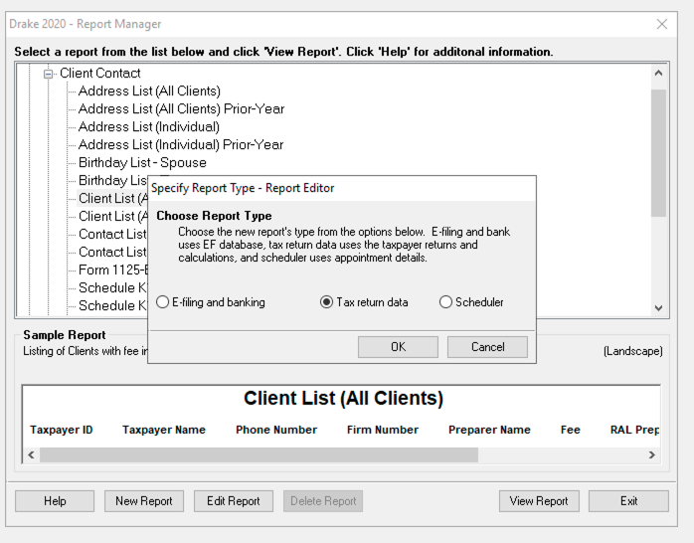Click the Taxpayer ID column header
The width and height of the screenshot is (694, 543).
point(62,430)
